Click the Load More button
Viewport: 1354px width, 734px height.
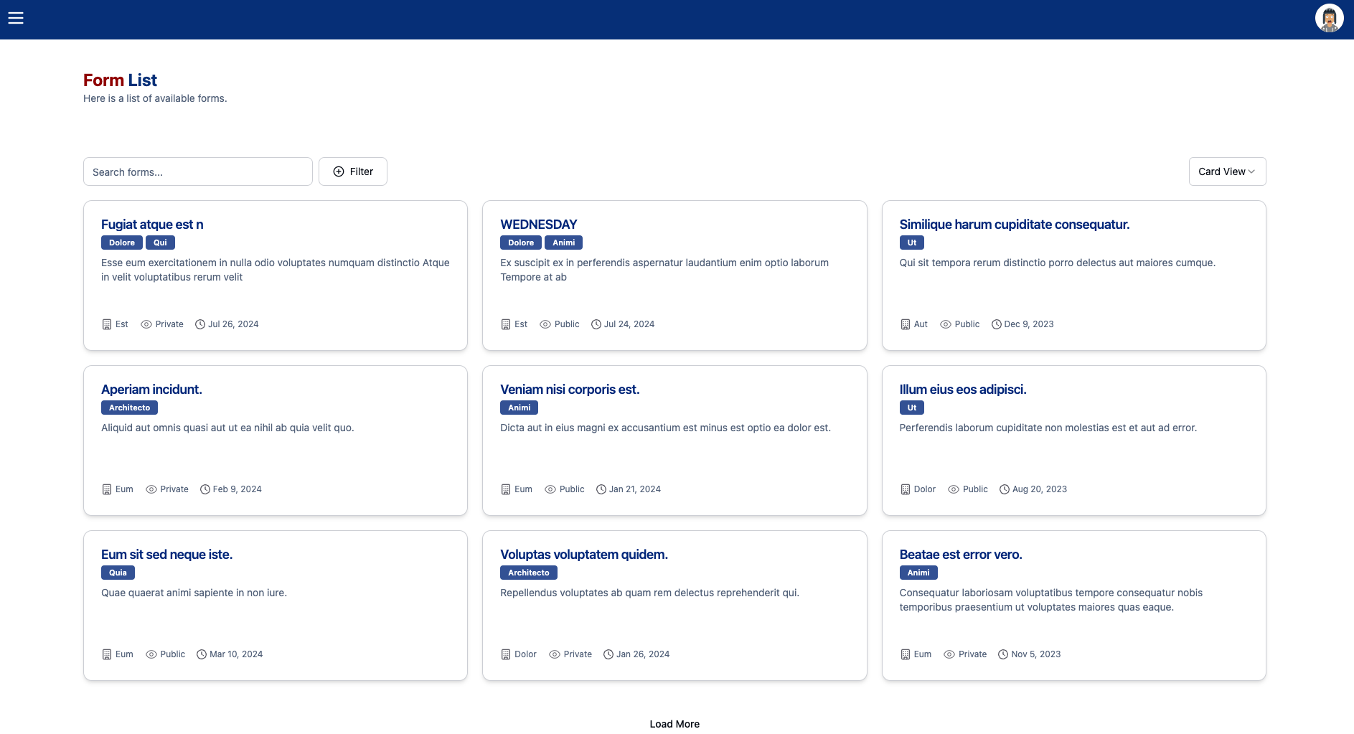click(674, 724)
